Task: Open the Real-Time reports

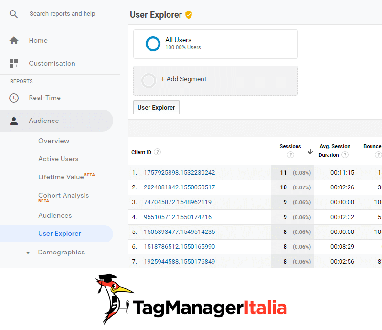Action: (45, 98)
